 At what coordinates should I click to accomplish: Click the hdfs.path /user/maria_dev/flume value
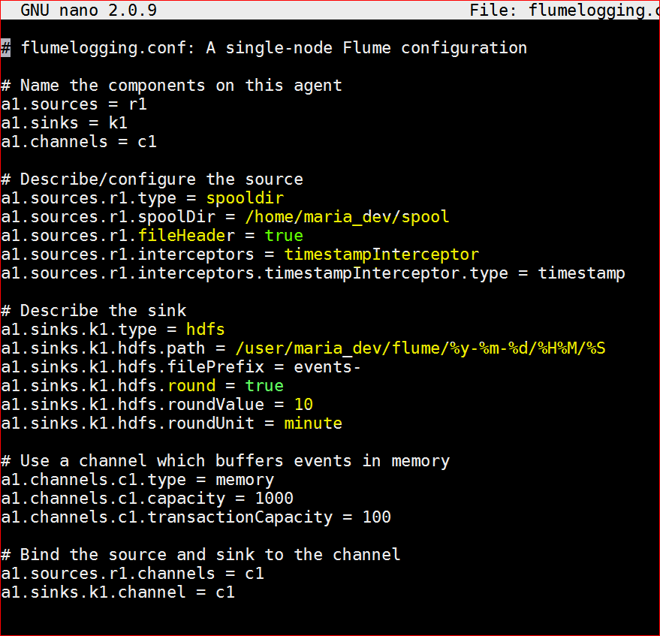[x=420, y=348]
